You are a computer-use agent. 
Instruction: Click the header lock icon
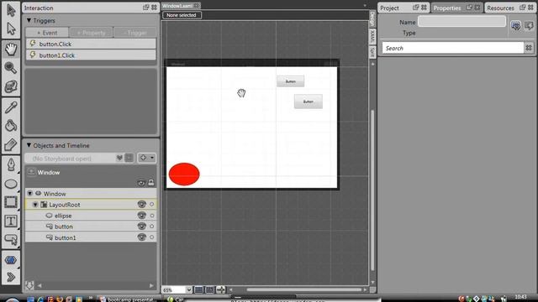pyautogui.click(x=151, y=183)
